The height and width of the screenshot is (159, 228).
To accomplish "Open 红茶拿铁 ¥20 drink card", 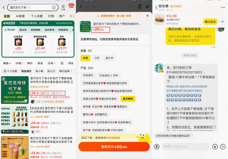I will pos(18,45).
